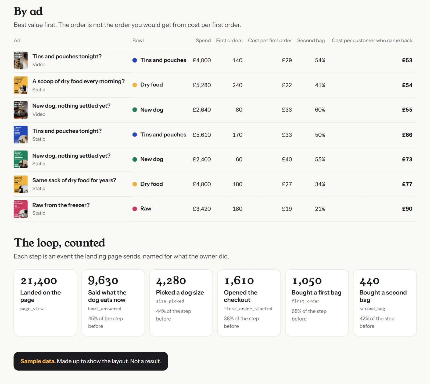Select the 'second_bag' event name

(372, 309)
